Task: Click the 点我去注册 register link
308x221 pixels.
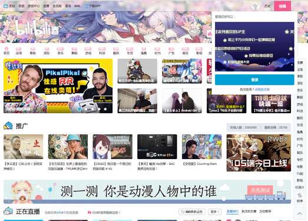Action: tap(262, 90)
